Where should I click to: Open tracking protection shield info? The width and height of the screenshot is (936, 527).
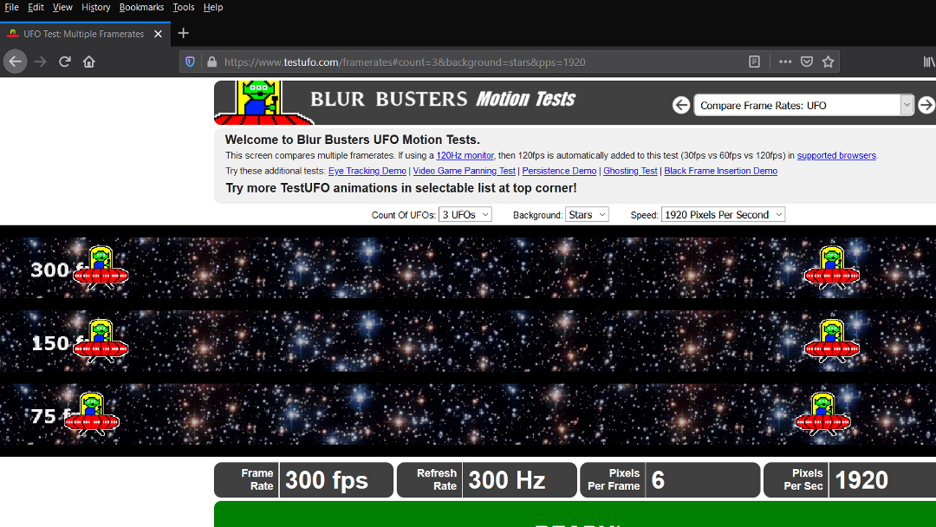tap(190, 62)
